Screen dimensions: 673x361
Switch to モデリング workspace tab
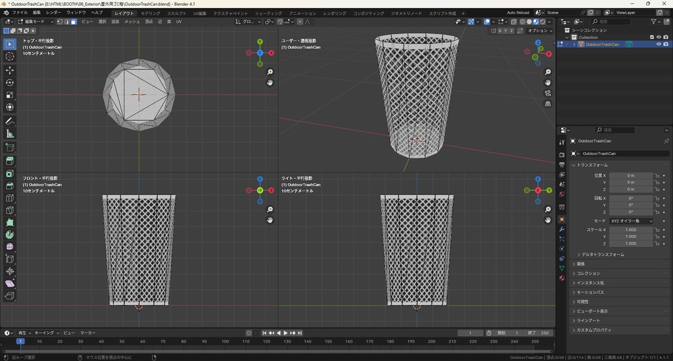151,13
